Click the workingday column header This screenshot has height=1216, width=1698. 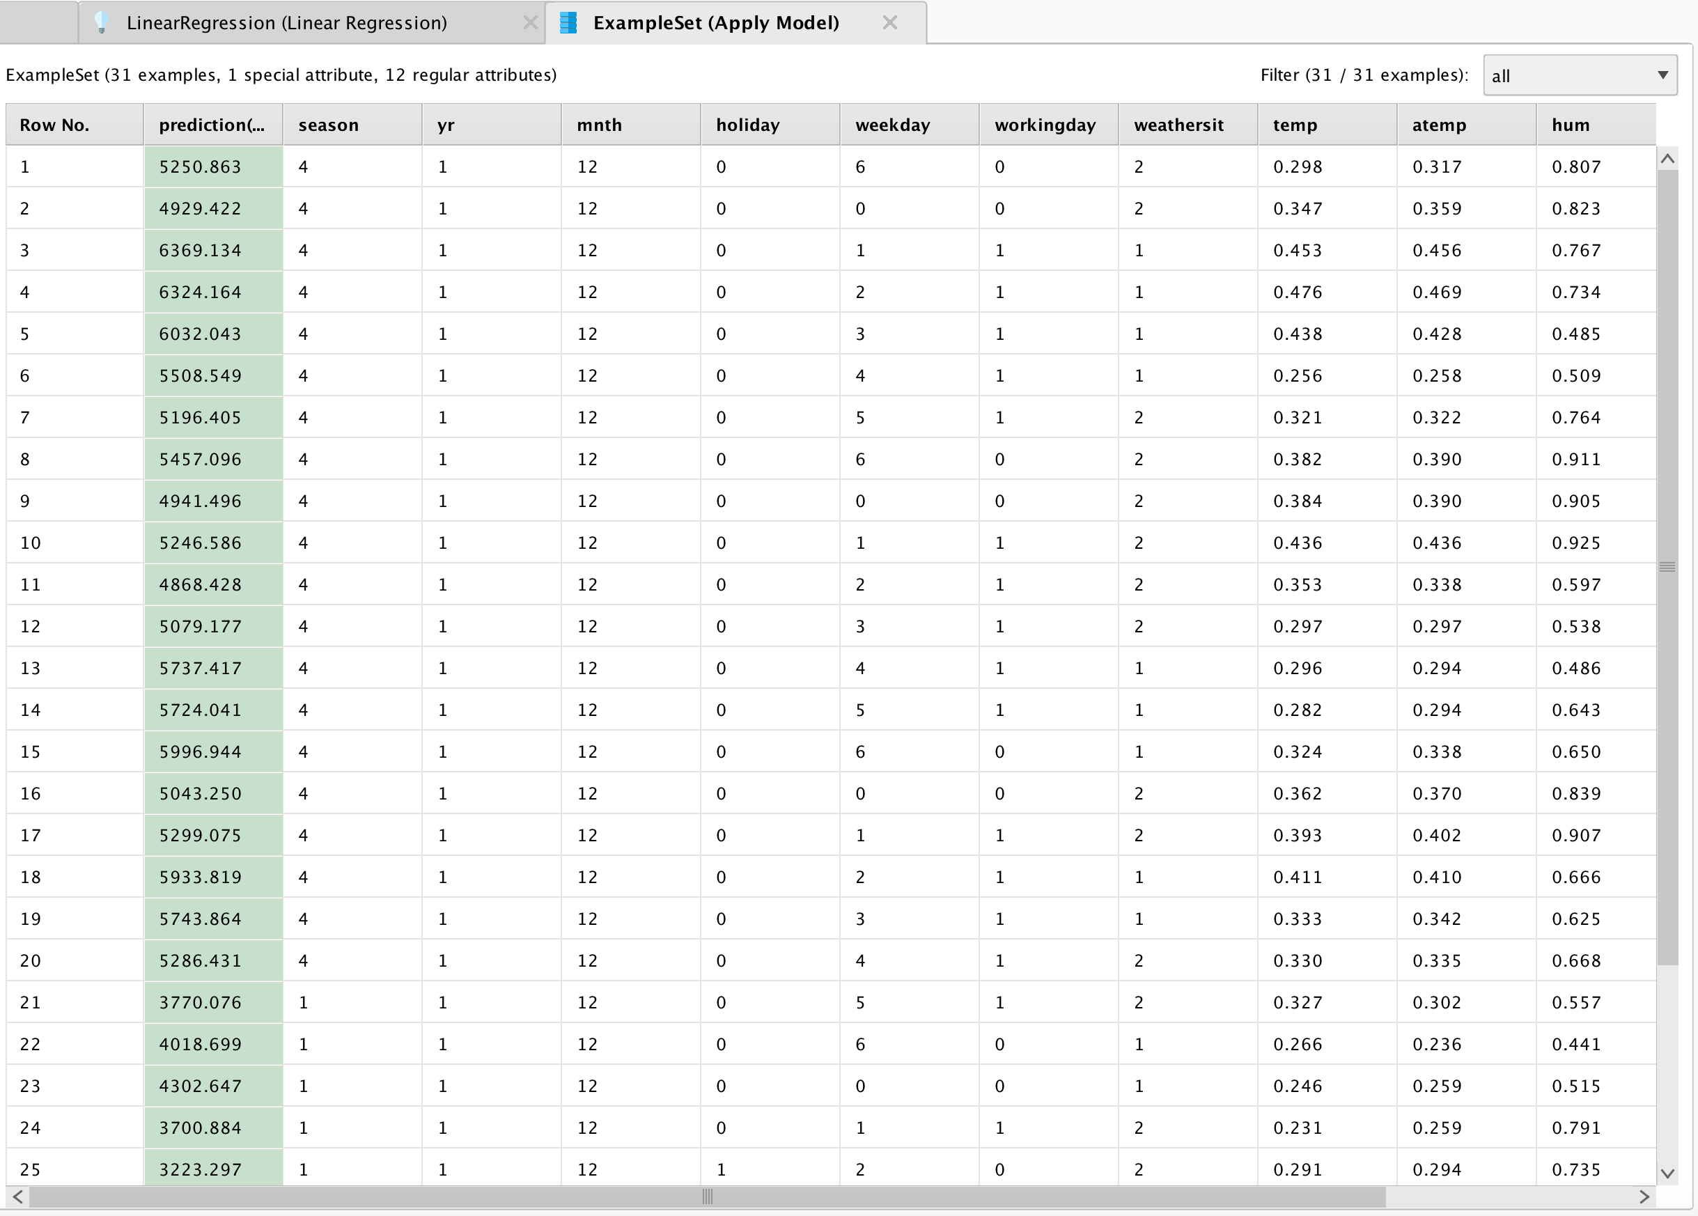point(1049,124)
